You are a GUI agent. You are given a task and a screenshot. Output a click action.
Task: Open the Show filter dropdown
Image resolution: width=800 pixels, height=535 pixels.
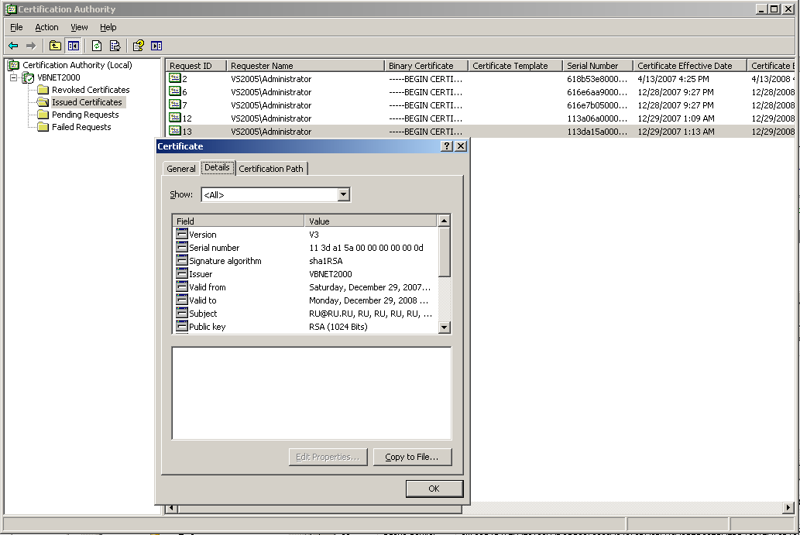pyautogui.click(x=343, y=194)
